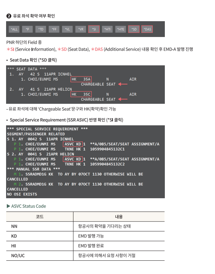Click segment line 'AY 41 S 21APR HELICN'
Viewport: 215px width, 274px height.
[40, 89]
